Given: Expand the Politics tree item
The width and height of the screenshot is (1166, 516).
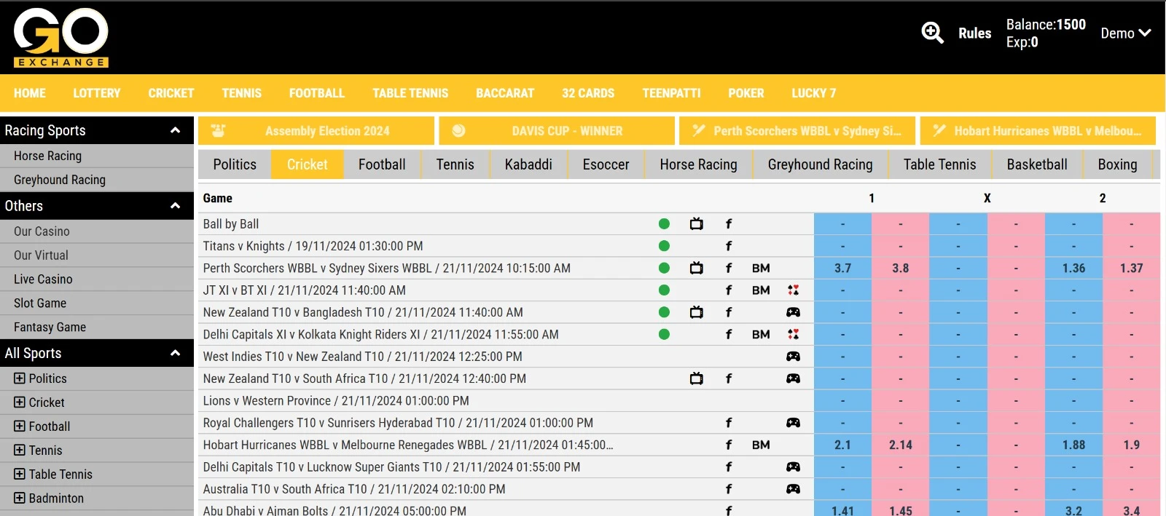Looking at the screenshot, I should pos(20,378).
